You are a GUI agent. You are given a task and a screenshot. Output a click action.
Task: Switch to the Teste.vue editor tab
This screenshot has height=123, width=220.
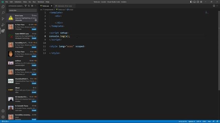coord(46,6)
